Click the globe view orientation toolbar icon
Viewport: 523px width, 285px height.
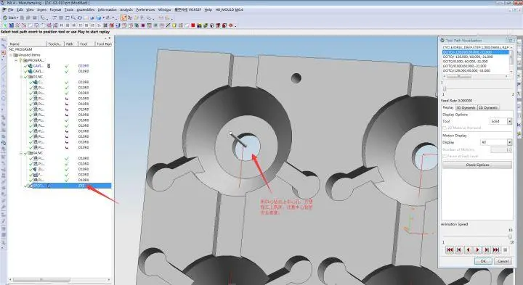(x=99, y=17)
